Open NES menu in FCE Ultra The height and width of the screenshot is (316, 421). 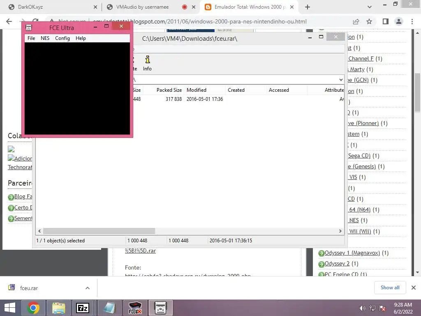[x=45, y=38]
